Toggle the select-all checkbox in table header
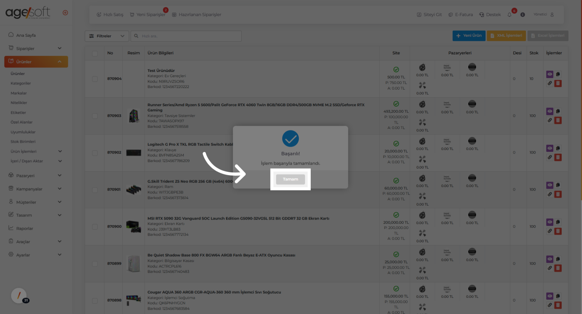Screen dimensions: 582x314 [95, 53]
